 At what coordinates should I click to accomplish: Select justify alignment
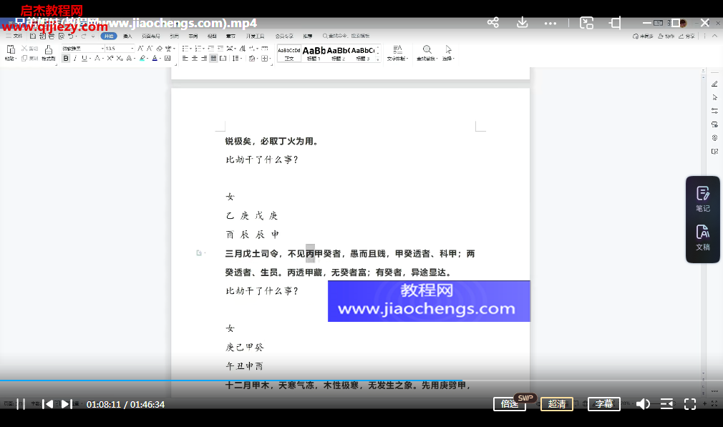click(213, 59)
